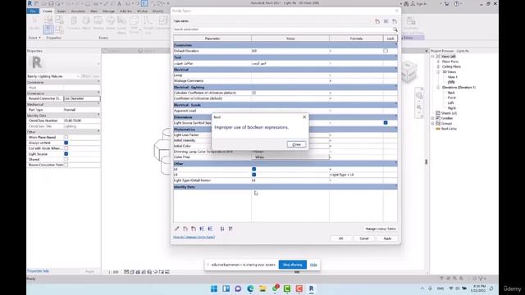
Task: Switch to the Annotate ribbon tab
Action: pos(78,11)
